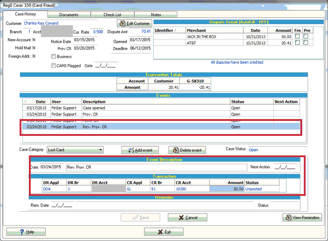This screenshot has width=328, height=241.
Task: Sort disputes by Merchant column header
Action: [214, 30]
